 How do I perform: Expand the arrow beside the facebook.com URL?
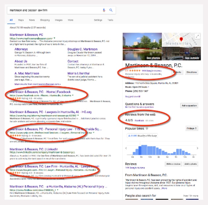[x=73, y=95]
